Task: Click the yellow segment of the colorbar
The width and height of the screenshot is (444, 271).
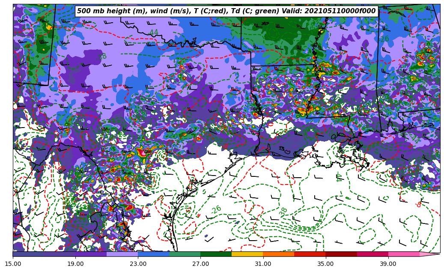Action: click(x=247, y=254)
